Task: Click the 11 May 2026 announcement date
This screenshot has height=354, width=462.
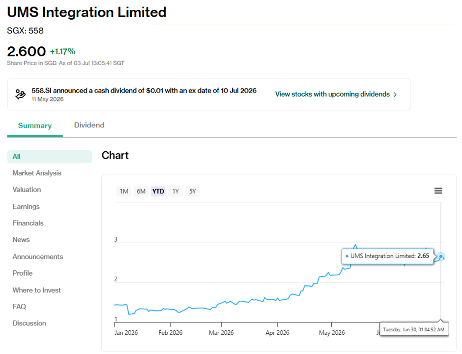Action: pyautogui.click(x=48, y=99)
